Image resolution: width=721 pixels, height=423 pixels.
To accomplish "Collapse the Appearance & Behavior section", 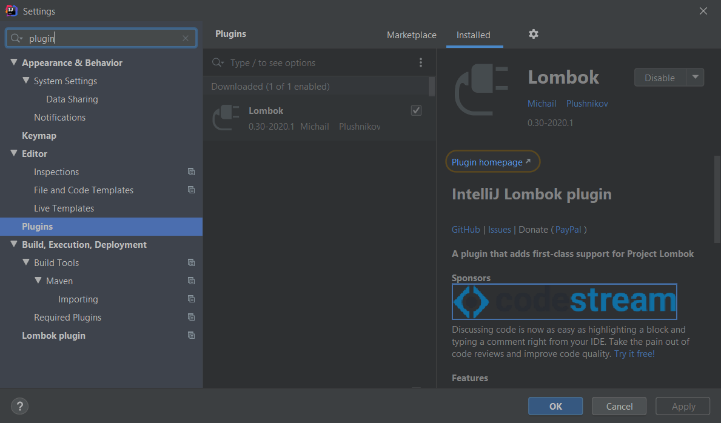I will (13, 62).
